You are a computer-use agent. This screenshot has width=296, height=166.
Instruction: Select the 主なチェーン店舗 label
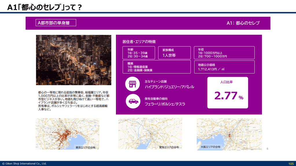[156, 82]
